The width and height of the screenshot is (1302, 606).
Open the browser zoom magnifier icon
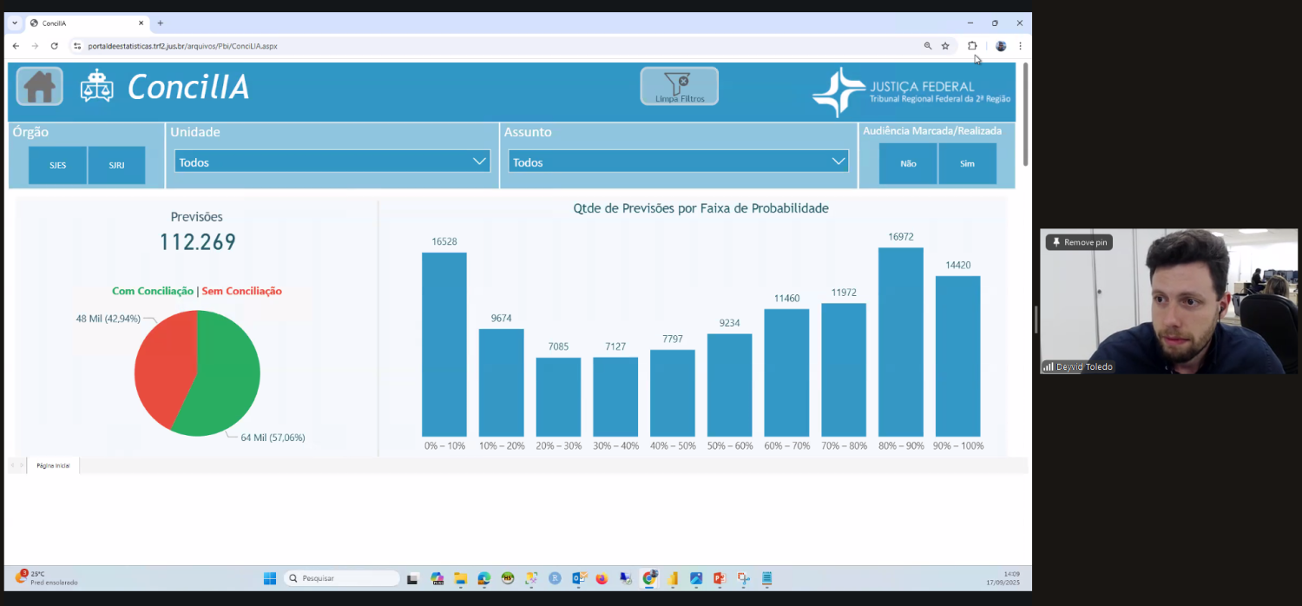click(x=927, y=46)
